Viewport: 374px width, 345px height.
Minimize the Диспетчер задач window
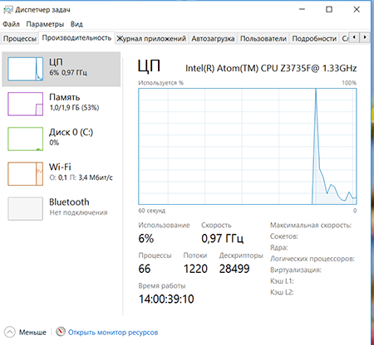coord(302,9)
